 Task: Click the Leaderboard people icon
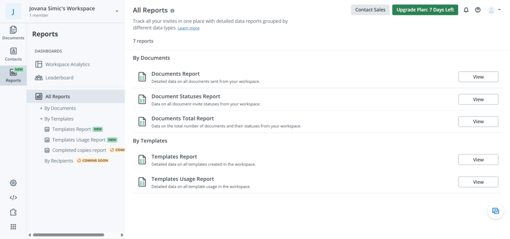pyautogui.click(x=38, y=77)
